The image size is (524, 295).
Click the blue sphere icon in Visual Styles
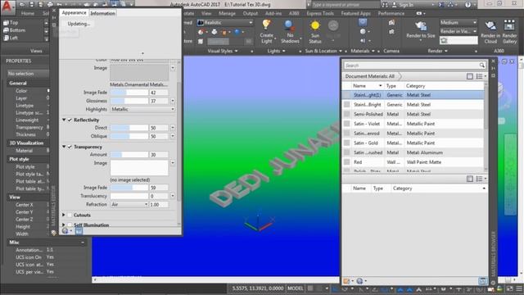pos(237,32)
